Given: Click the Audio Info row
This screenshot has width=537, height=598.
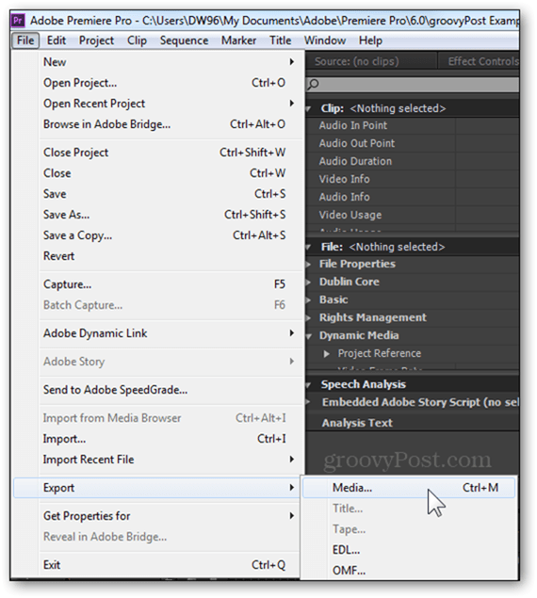Looking at the screenshot, I should (x=413, y=197).
